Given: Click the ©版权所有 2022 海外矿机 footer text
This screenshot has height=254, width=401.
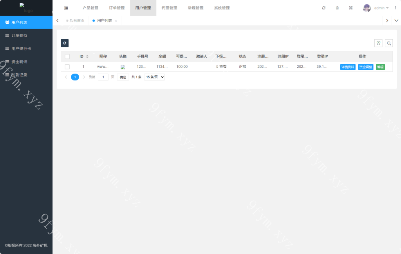Looking at the screenshot, I should (26, 245).
